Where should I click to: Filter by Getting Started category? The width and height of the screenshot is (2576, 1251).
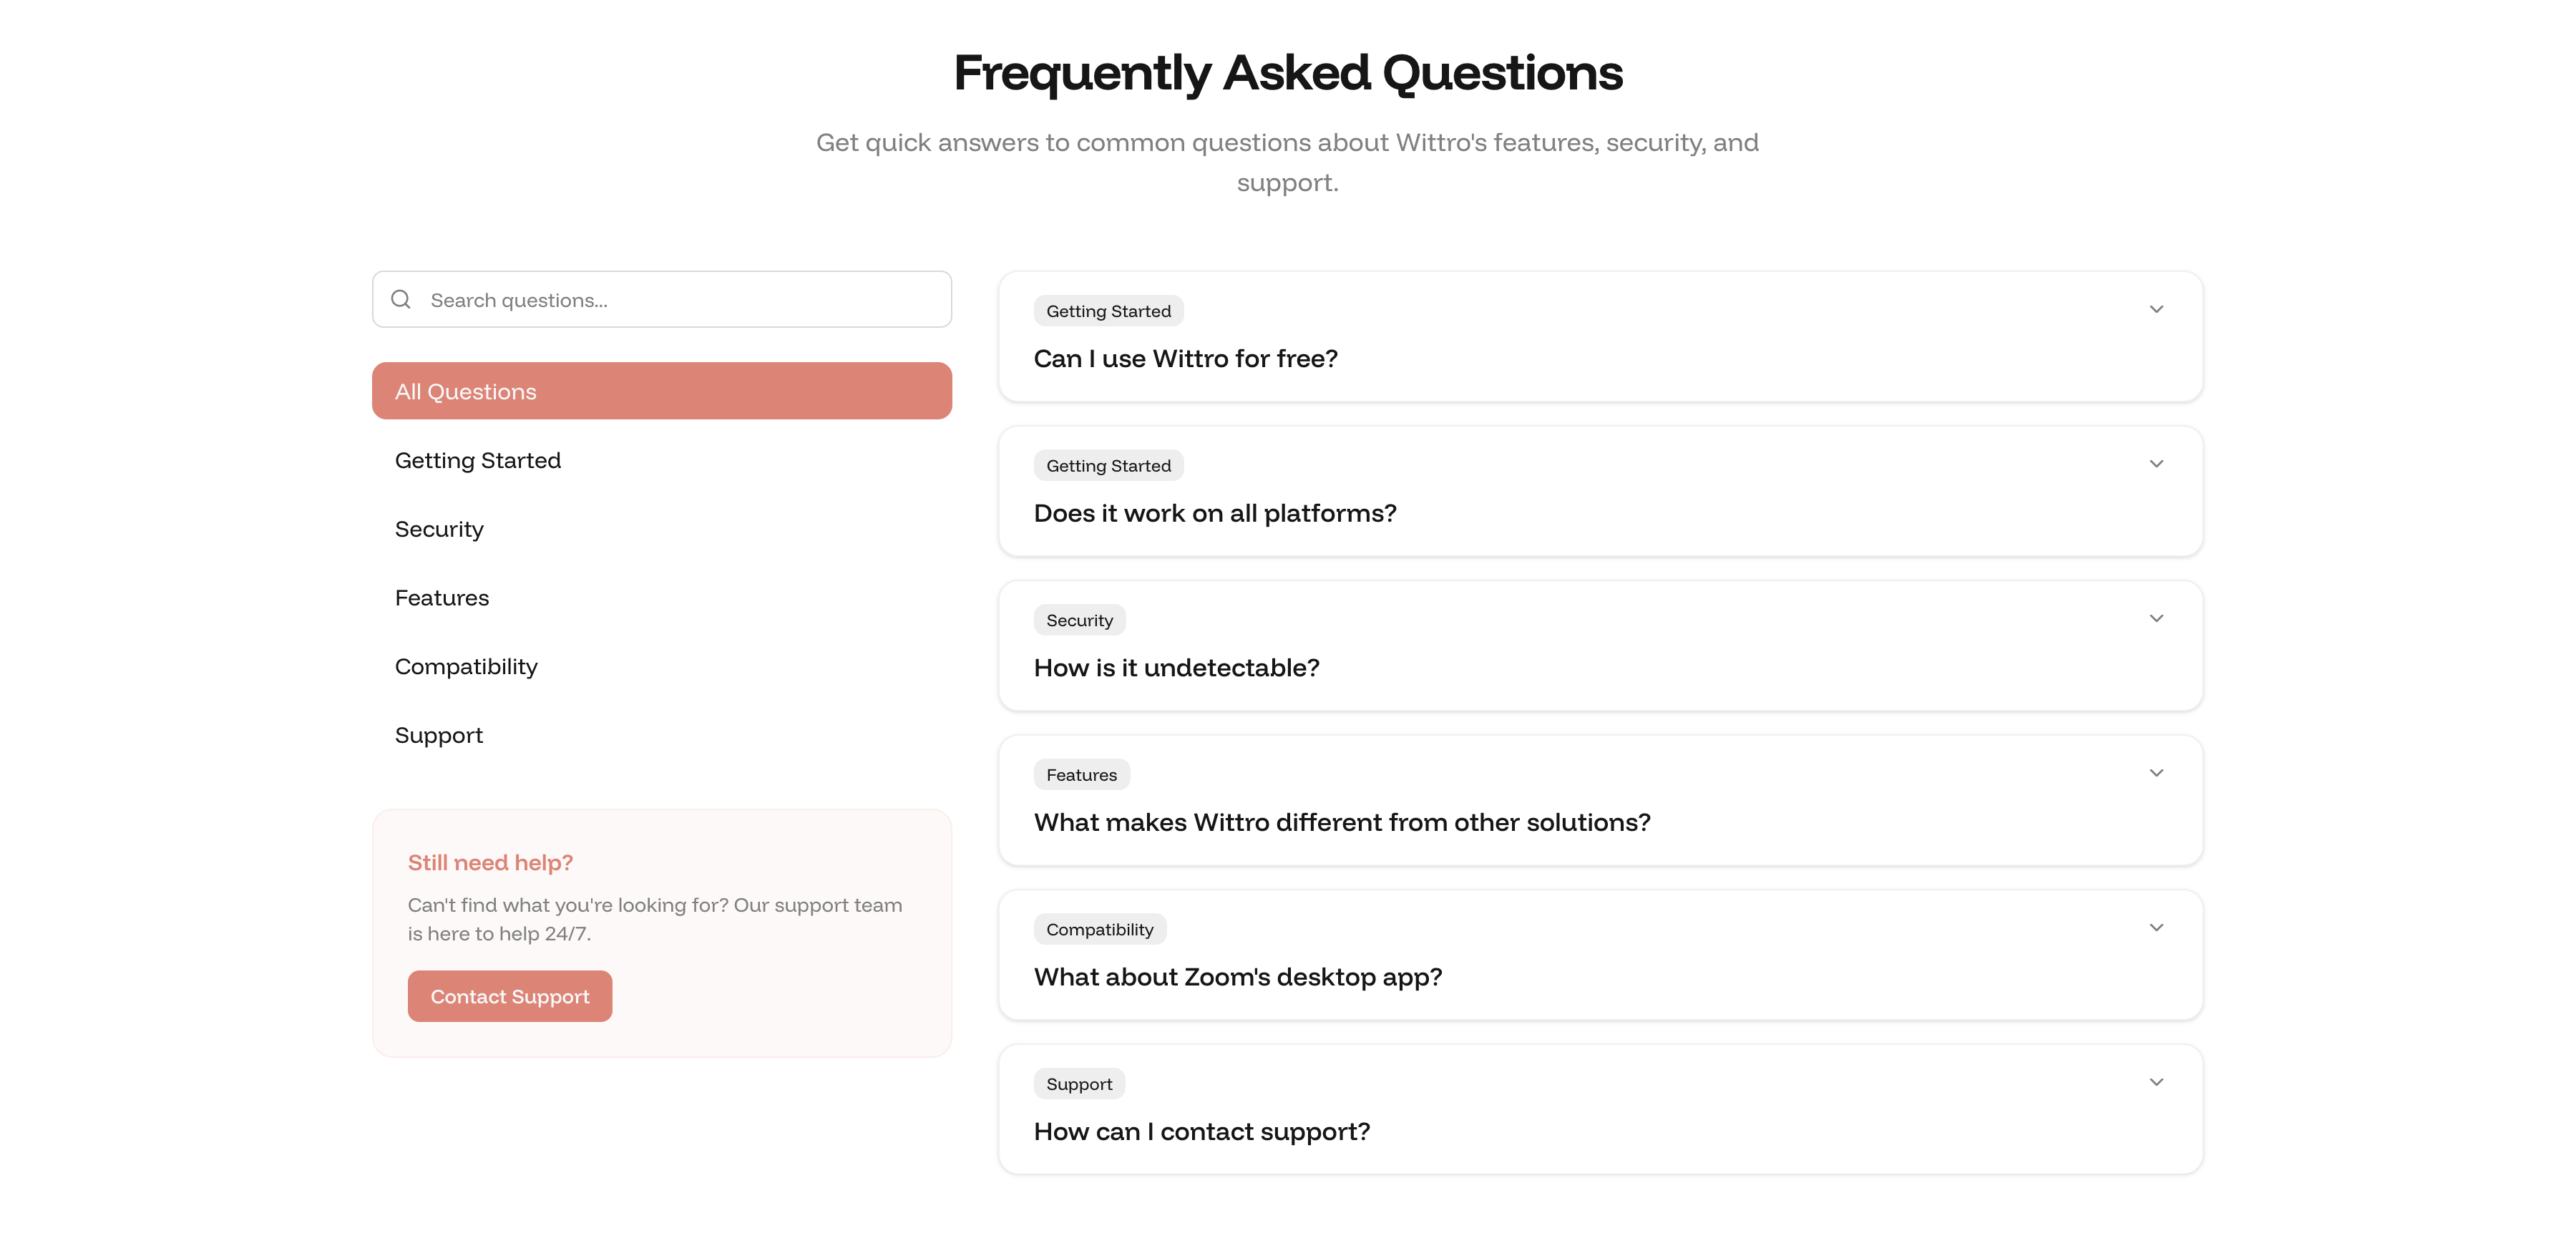478,460
